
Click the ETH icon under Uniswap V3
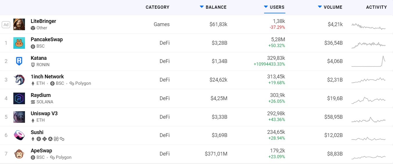click(33, 120)
